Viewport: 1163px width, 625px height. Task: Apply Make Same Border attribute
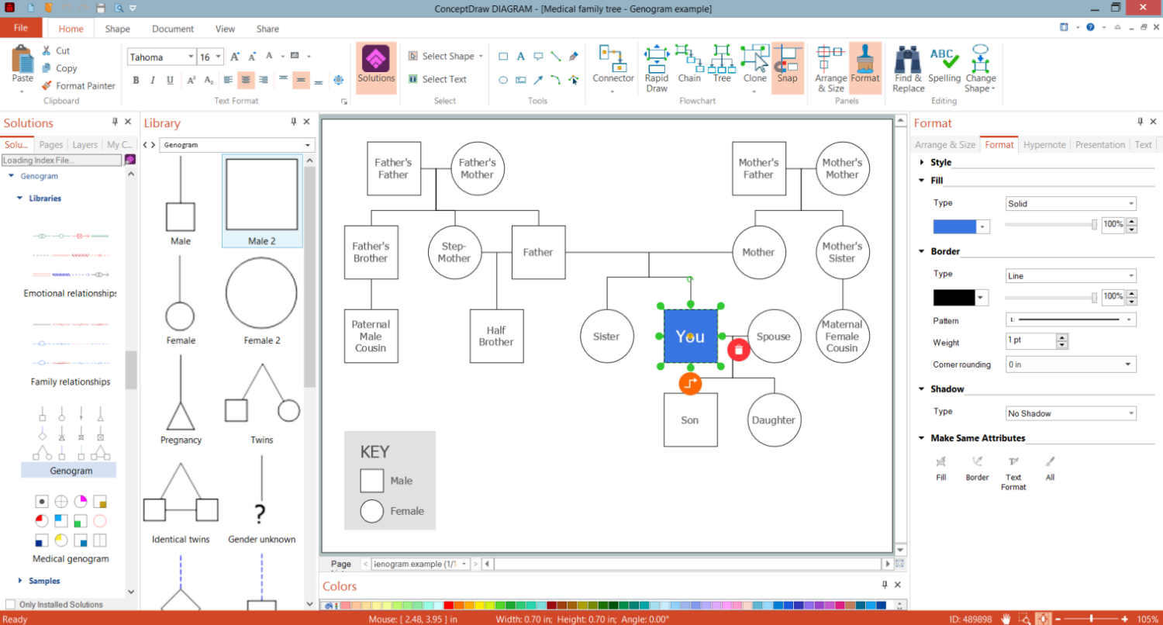[x=978, y=468]
